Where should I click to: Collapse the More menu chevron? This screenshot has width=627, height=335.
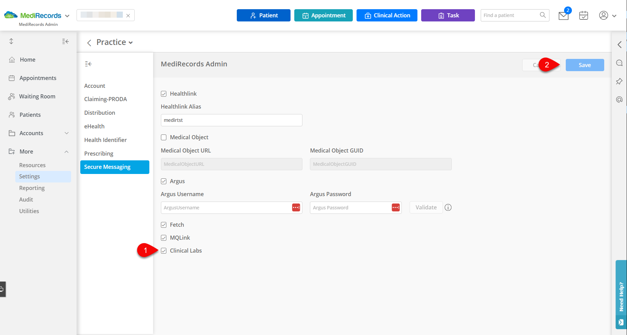click(67, 151)
